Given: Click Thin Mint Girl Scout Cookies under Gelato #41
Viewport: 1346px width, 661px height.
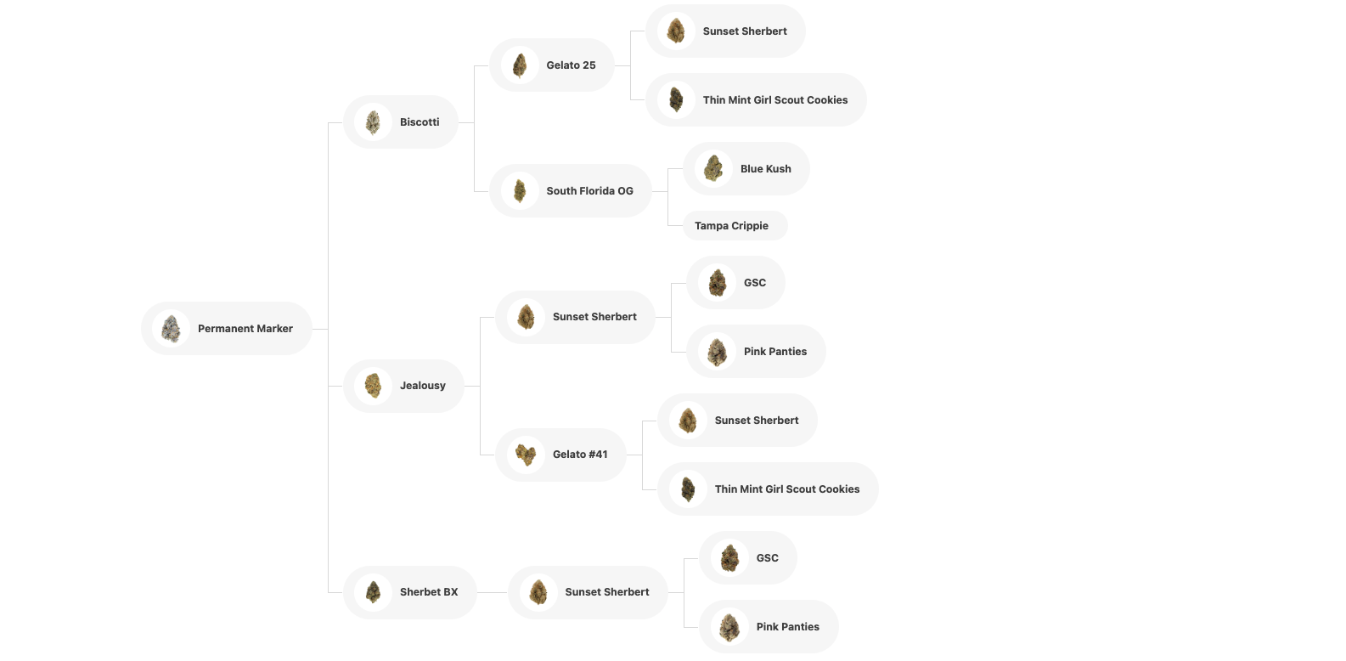Looking at the screenshot, I should pyautogui.click(x=768, y=489).
